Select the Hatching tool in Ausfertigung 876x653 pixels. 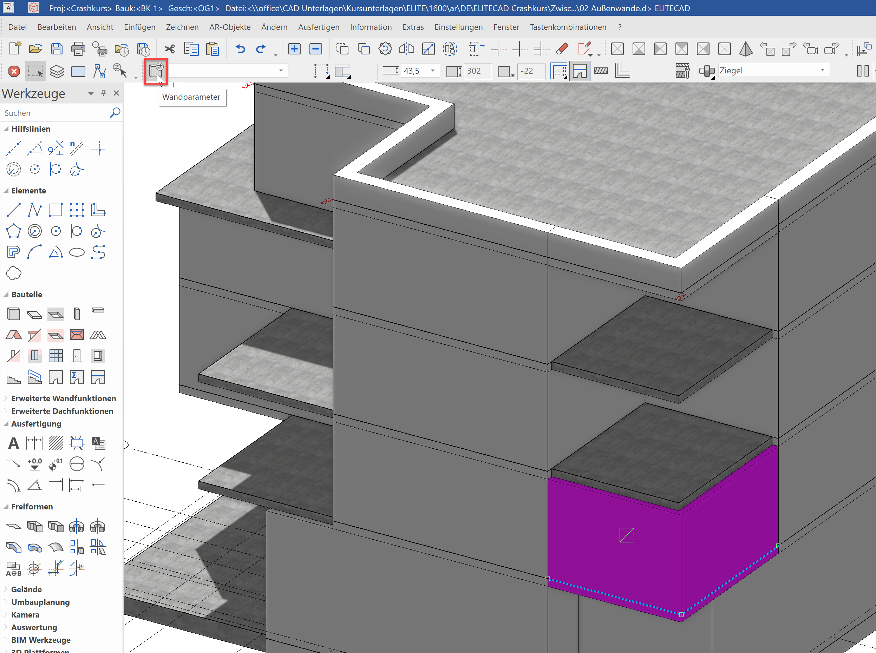[56, 443]
